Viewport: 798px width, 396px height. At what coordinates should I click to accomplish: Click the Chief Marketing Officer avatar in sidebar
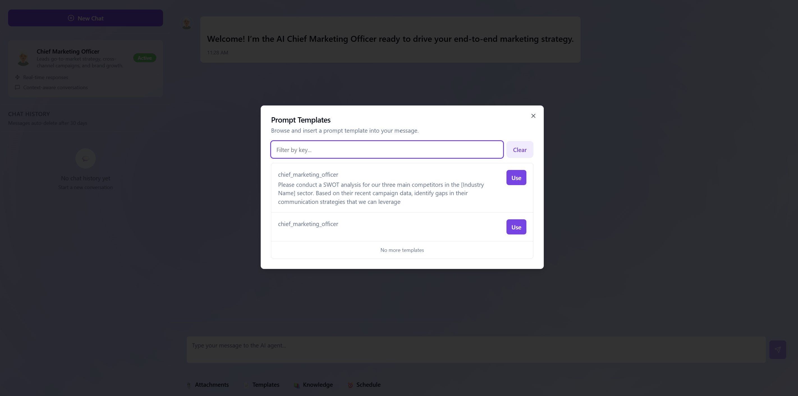point(23,58)
